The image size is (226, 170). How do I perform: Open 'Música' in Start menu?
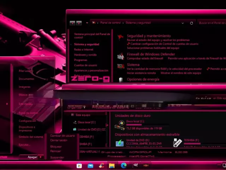(23, 95)
